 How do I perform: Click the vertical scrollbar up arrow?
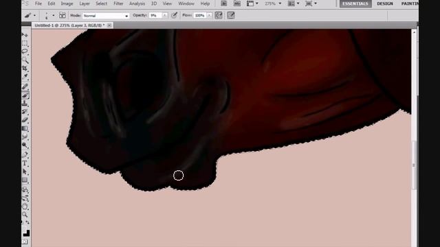tap(414, 32)
